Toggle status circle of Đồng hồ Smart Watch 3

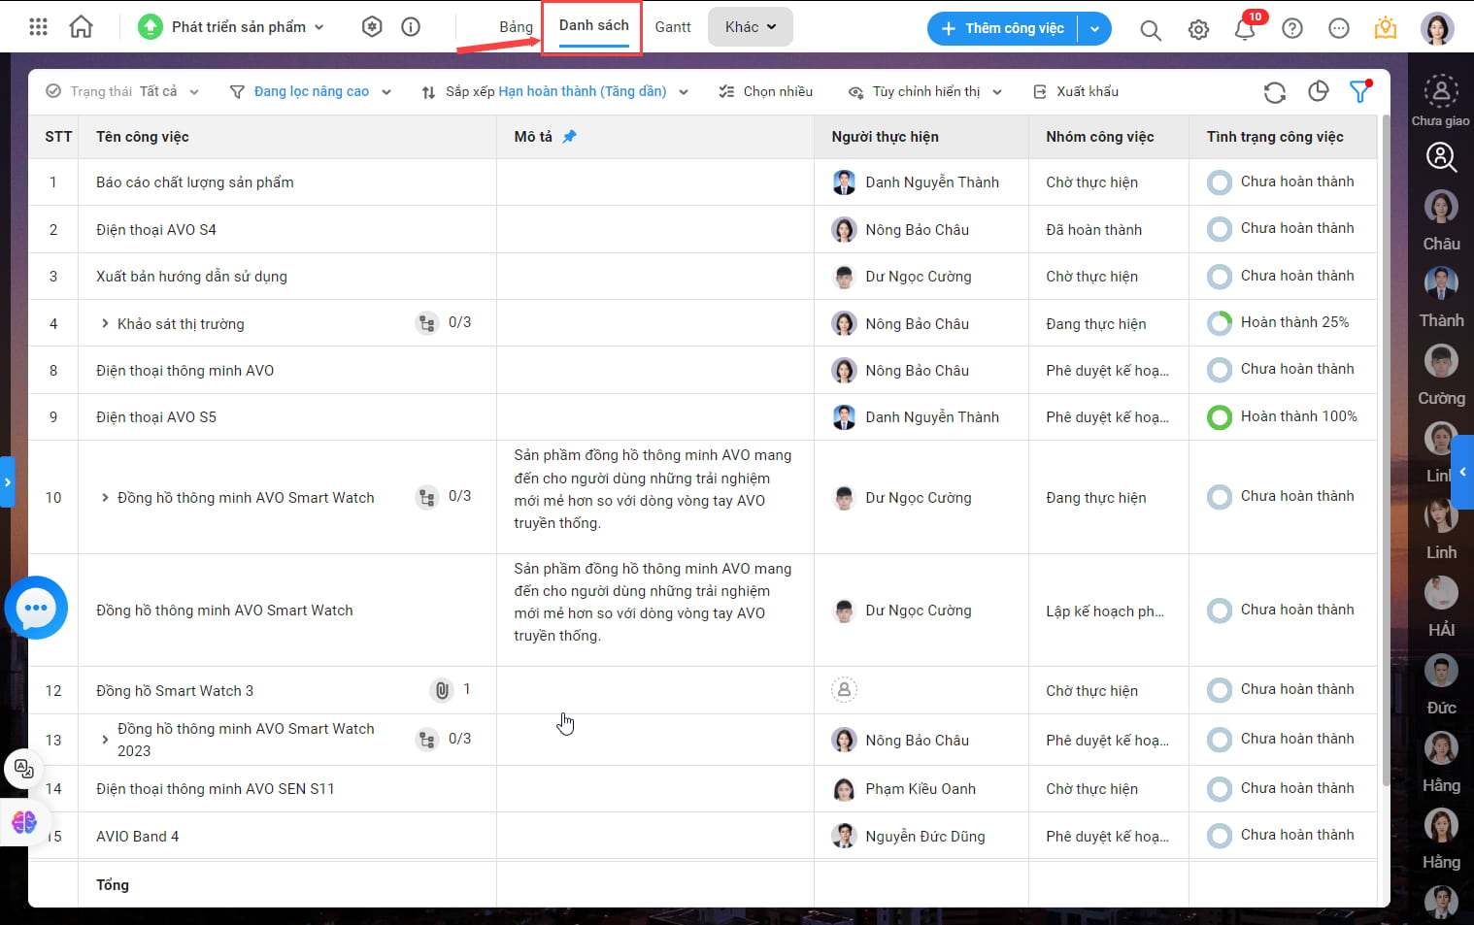click(x=1219, y=690)
